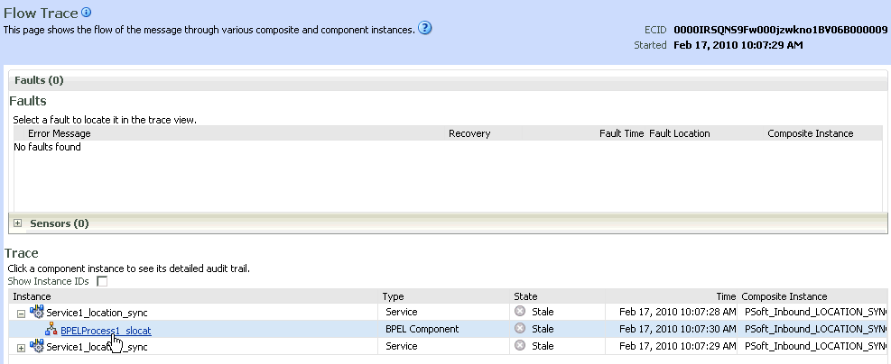The width and height of the screenshot is (891, 364).
Task: Click the Recovery column header
Action: pyautogui.click(x=469, y=134)
